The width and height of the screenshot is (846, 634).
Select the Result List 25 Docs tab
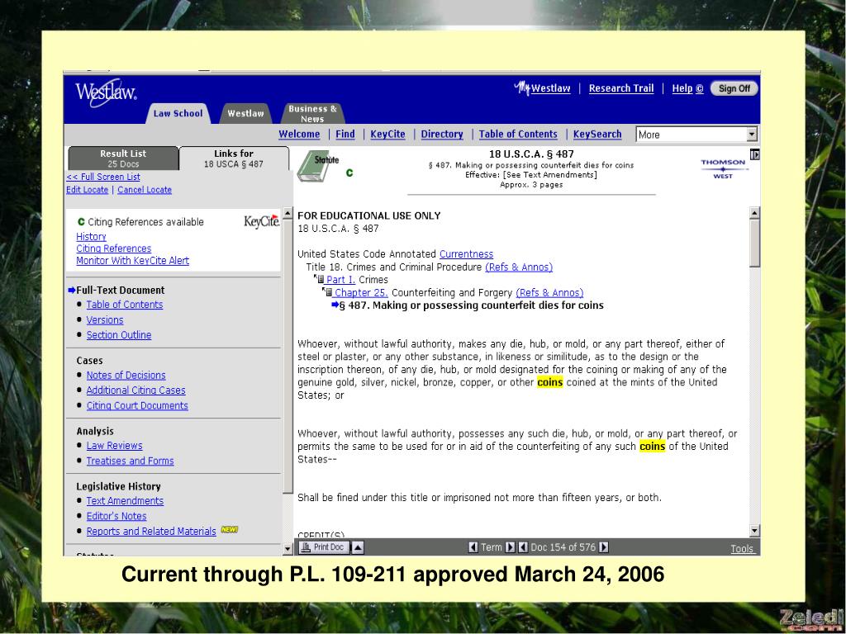coord(123,158)
